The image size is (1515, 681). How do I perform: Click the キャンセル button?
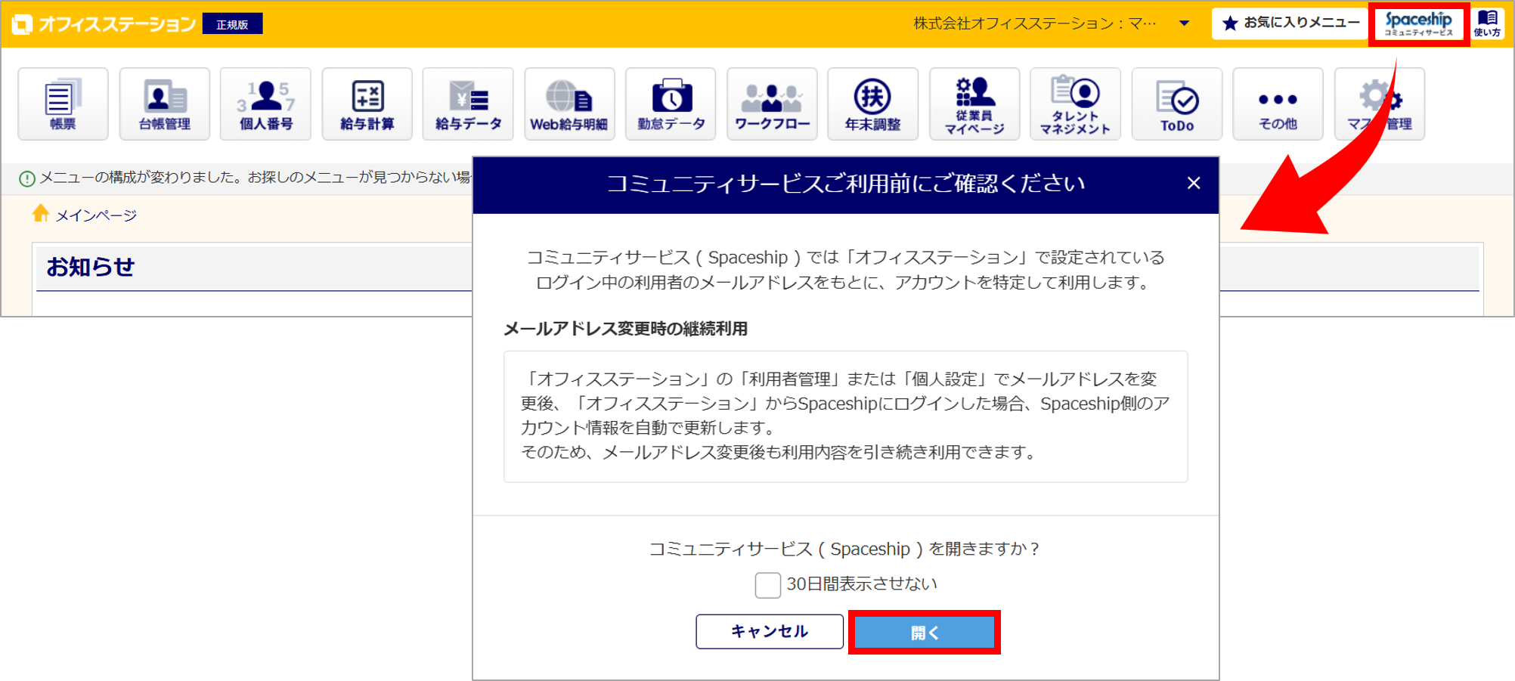point(770,631)
